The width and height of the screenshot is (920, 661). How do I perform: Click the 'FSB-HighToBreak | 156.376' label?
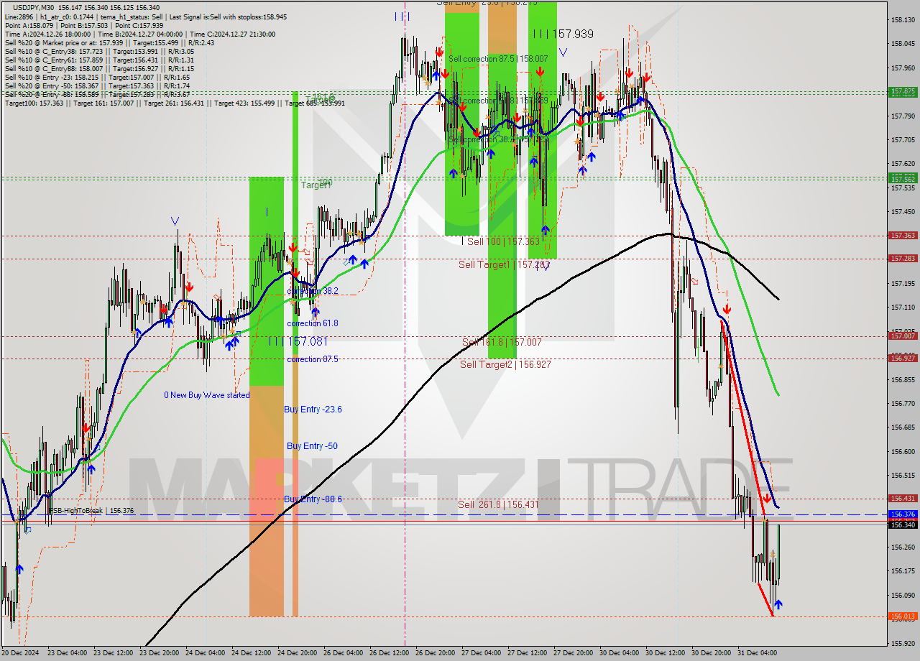pyautogui.click(x=91, y=511)
